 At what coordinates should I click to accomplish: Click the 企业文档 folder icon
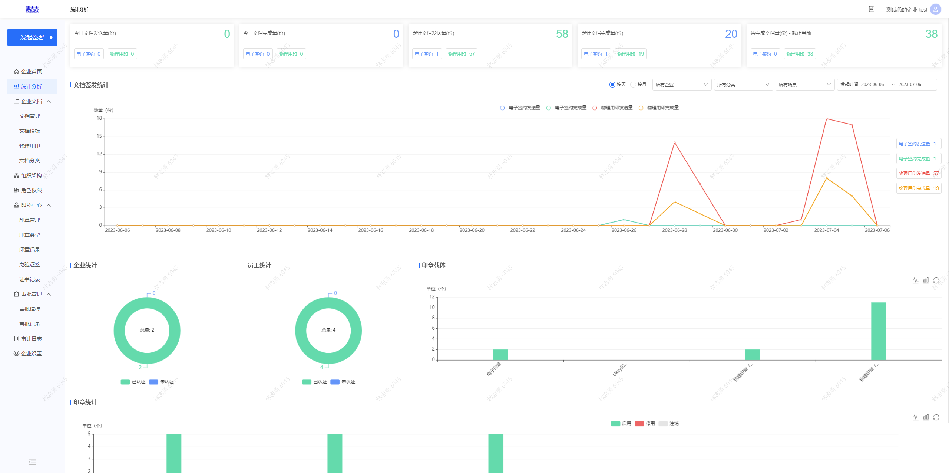tap(16, 101)
